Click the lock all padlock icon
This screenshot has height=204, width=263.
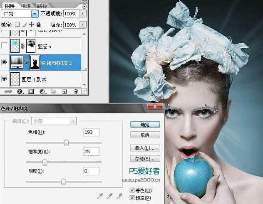(39, 25)
